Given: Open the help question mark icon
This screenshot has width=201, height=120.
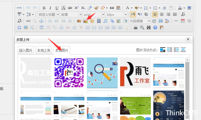Looking at the screenshot, I should pos(155,27).
